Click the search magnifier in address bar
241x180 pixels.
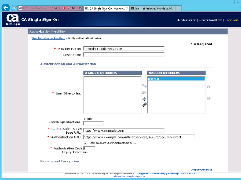click(56, 8)
